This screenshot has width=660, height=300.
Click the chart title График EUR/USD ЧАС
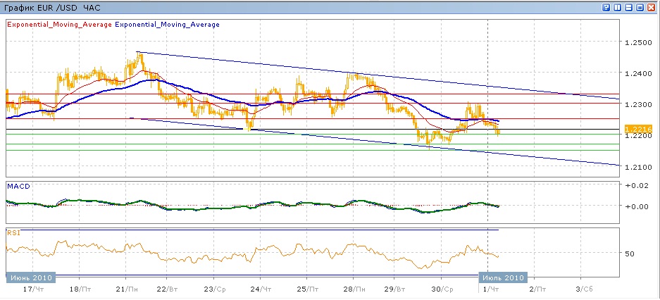point(46,7)
